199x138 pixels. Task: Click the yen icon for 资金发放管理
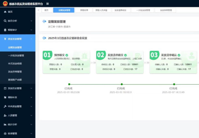[x=5, y=39]
